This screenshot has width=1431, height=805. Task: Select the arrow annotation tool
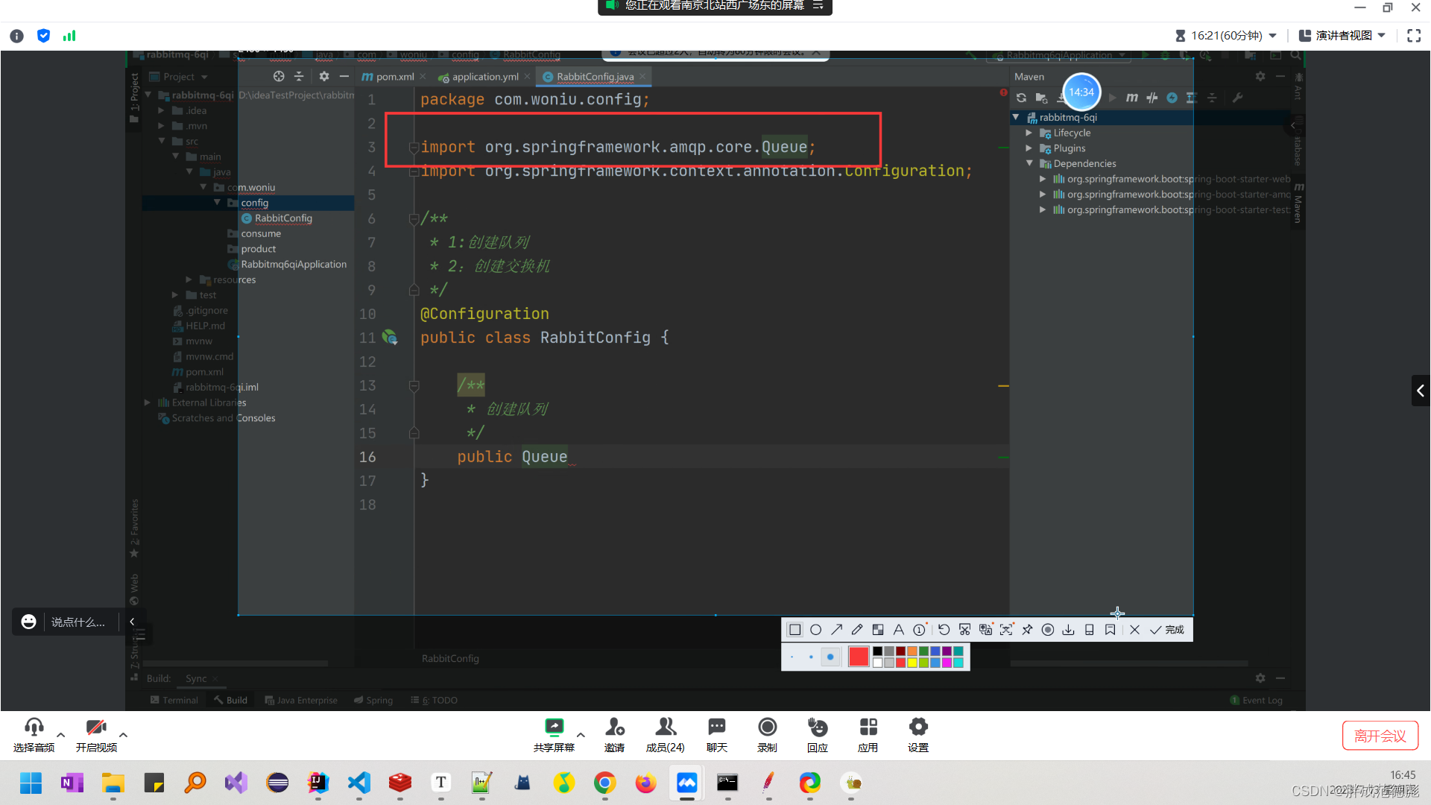point(837,630)
